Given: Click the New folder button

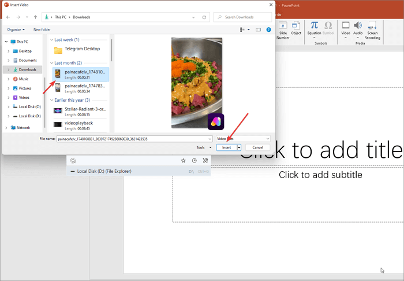Looking at the screenshot, I should pos(42,29).
